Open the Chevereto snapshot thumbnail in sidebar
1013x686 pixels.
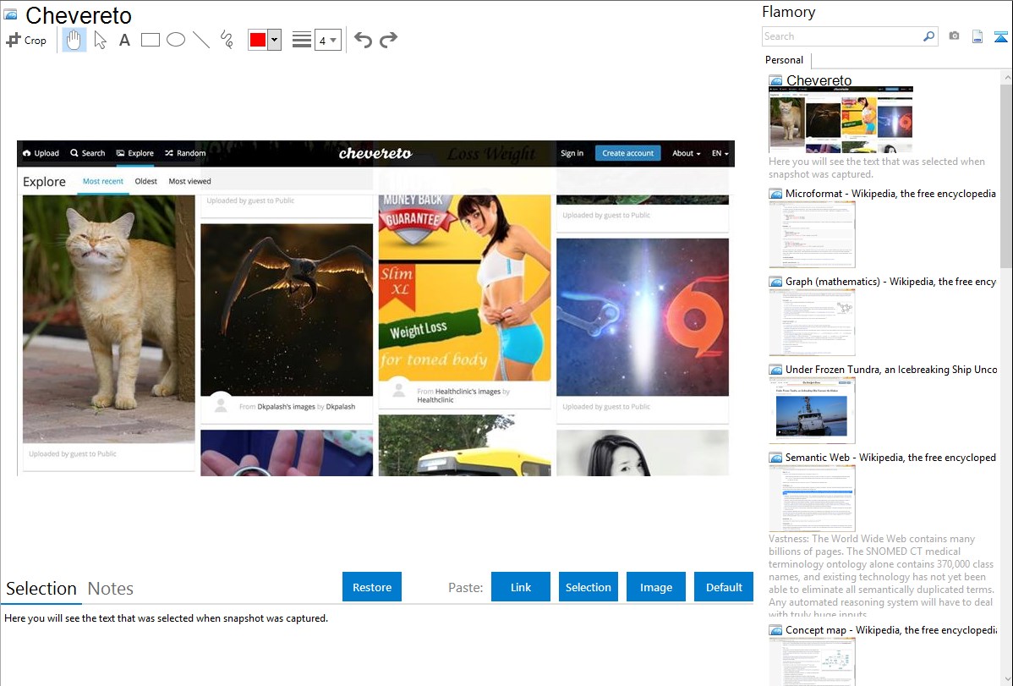click(841, 119)
